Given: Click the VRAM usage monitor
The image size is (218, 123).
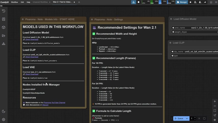Looking at the screenshot, I should pyautogui.click(x=171, y=2).
